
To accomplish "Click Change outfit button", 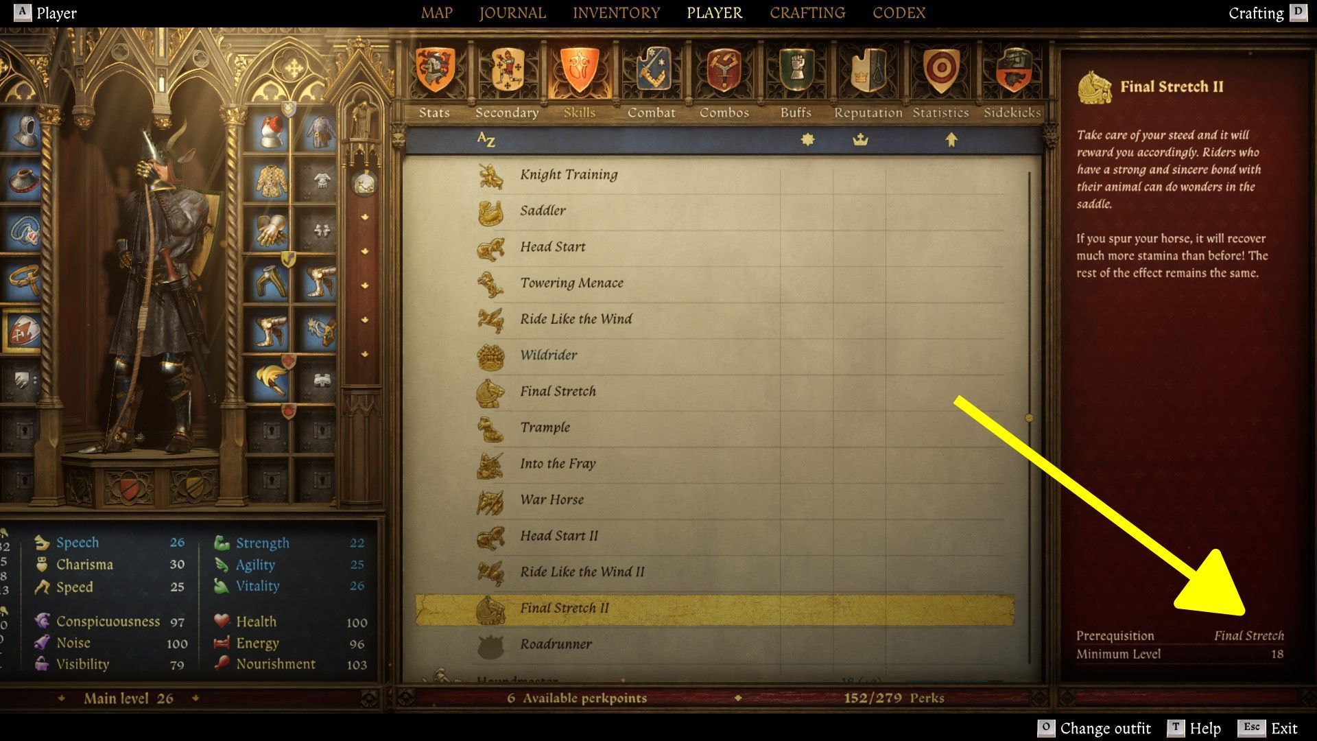I will 1094,728.
